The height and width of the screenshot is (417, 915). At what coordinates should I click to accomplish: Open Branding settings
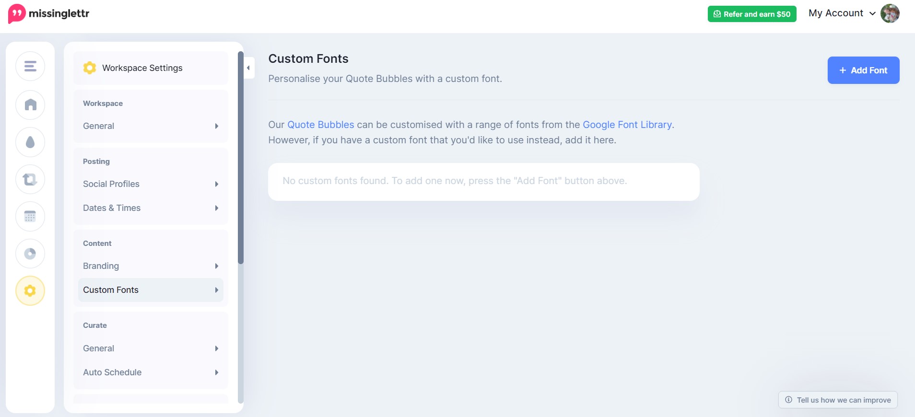[151, 266]
